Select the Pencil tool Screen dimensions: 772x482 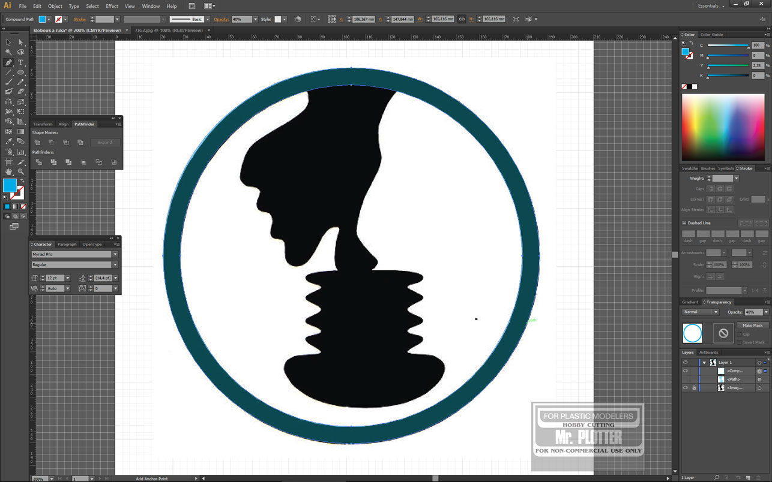point(20,82)
